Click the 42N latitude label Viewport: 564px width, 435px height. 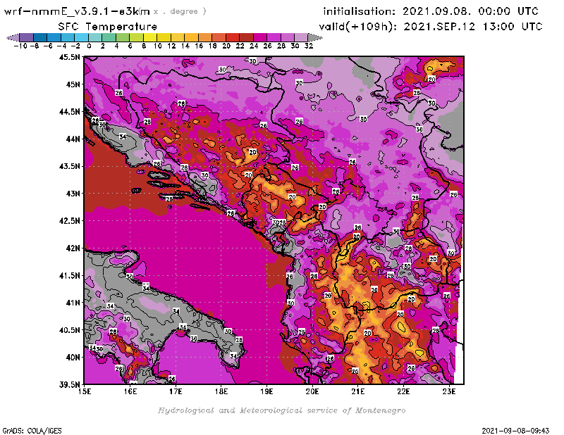click(x=73, y=248)
